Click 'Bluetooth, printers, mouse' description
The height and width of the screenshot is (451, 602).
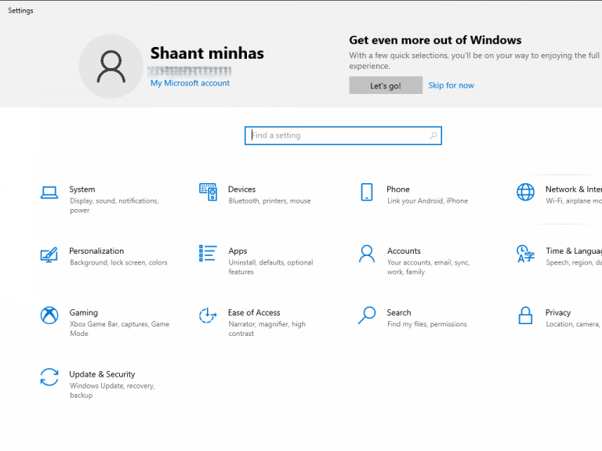click(270, 201)
